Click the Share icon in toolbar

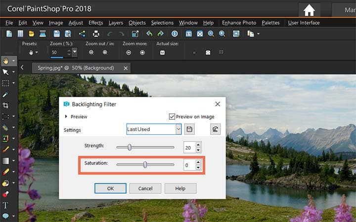(x=82, y=34)
